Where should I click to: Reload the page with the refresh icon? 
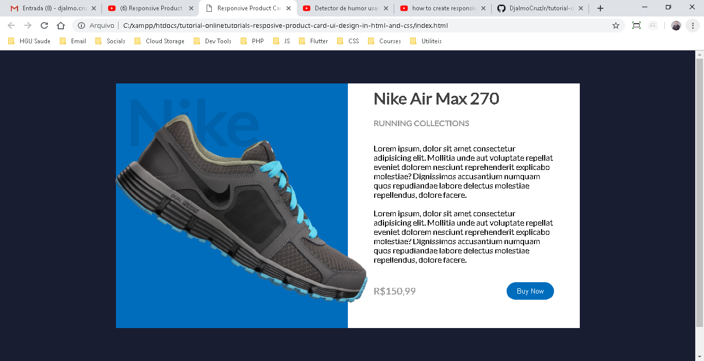(44, 25)
